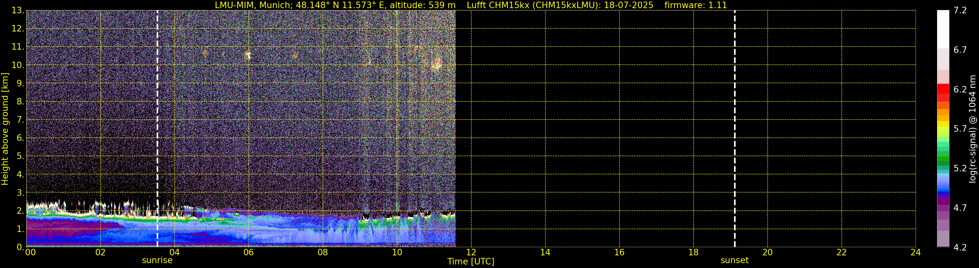This screenshot has height=268, width=979.
Task: Click the height axis tick label '13.'
Action: pyautogui.click(x=18, y=11)
